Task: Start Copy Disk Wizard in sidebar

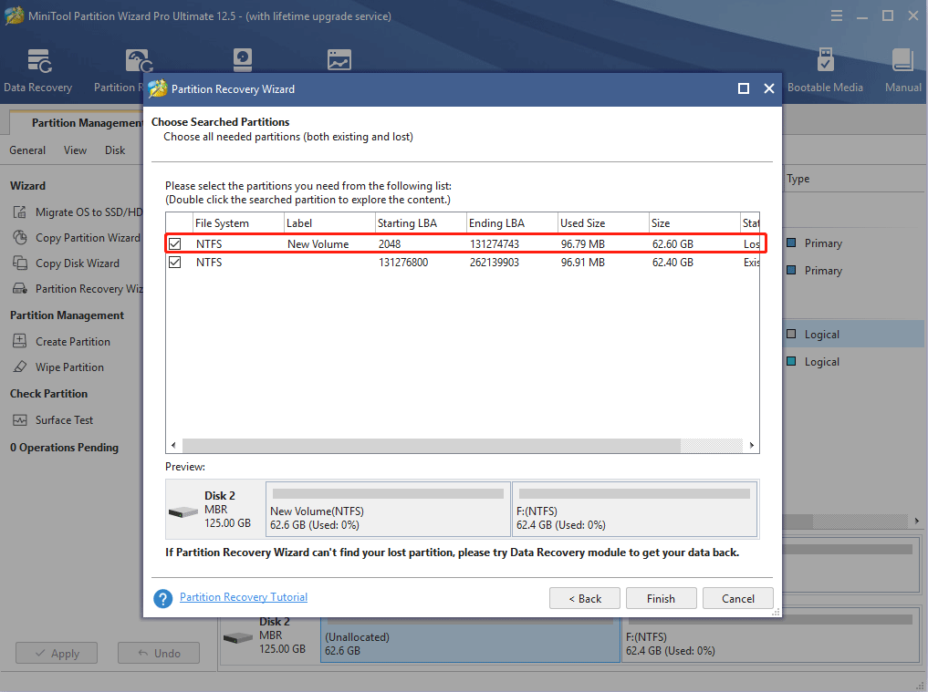Action: click(67, 263)
